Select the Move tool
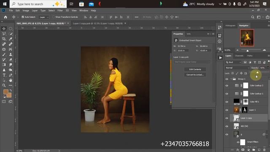Screen dimensions: 270x152 click(x=4, y=29)
